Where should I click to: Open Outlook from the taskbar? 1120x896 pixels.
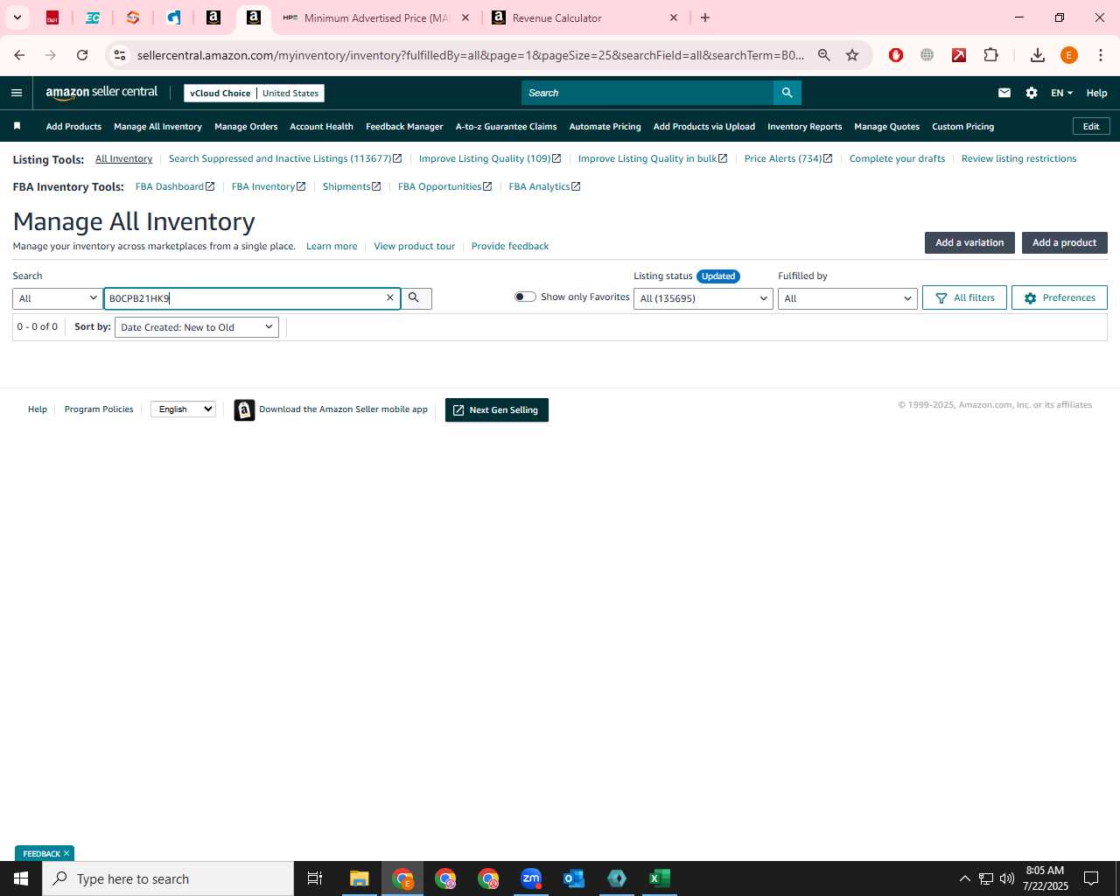(x=574, y=878)
